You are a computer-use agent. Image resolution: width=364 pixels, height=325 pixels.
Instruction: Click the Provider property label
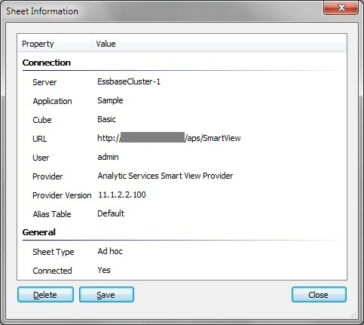tap(47, 176)
